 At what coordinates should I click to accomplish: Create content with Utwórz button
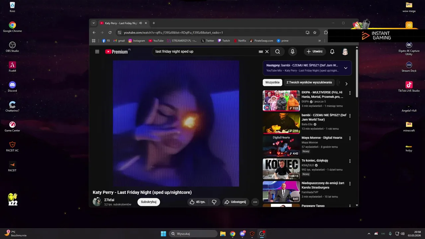click(314, 51)
